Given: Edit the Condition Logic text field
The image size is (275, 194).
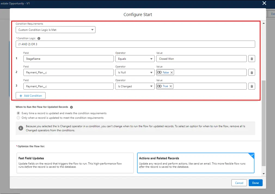Looking at the screenshot, I should click(x=135, y=44).
